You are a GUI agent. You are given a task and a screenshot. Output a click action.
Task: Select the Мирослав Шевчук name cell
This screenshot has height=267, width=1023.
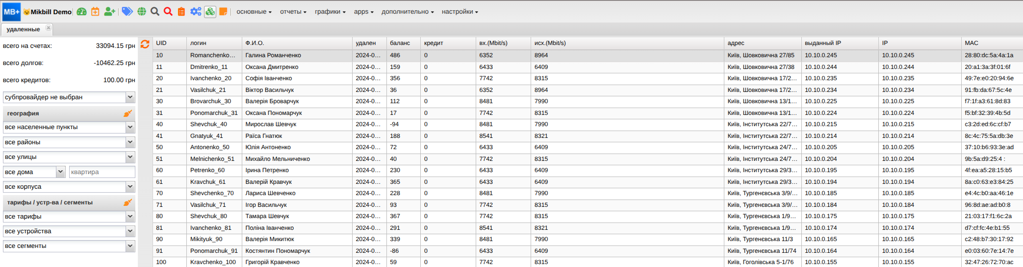pos(297,124)
